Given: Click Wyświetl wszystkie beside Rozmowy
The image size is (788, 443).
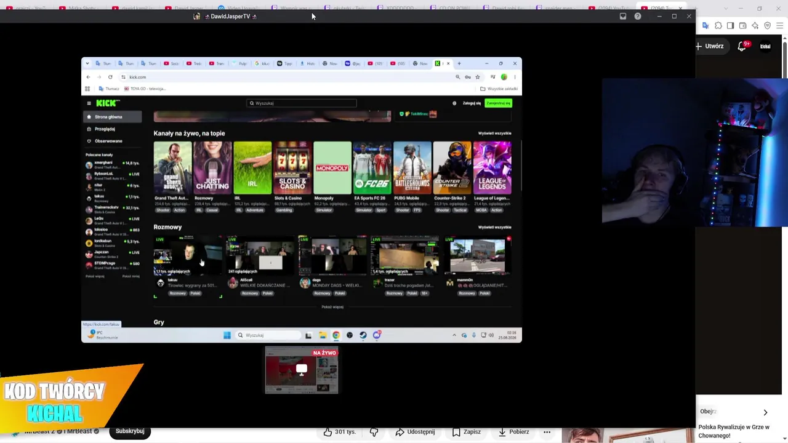Looking at the screenshot, I should coord(495,227).
